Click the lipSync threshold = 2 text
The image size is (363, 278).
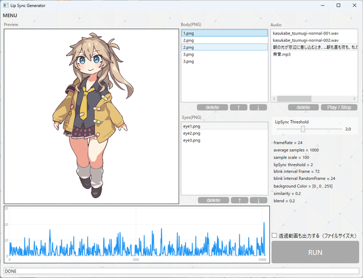[293, 164]
